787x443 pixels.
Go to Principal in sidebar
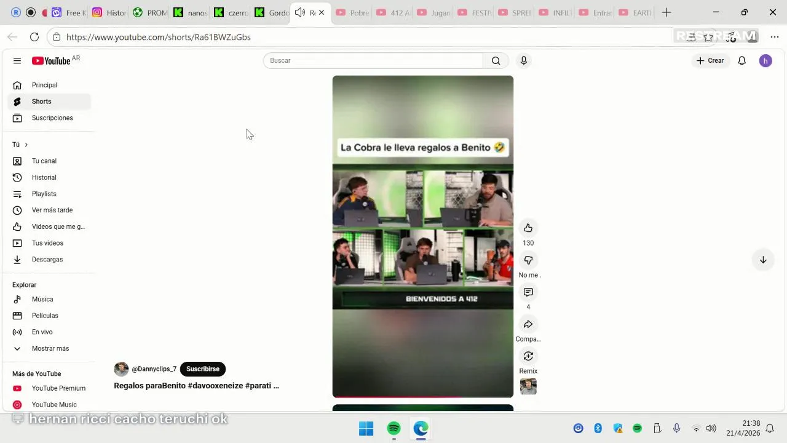(49, 85)
